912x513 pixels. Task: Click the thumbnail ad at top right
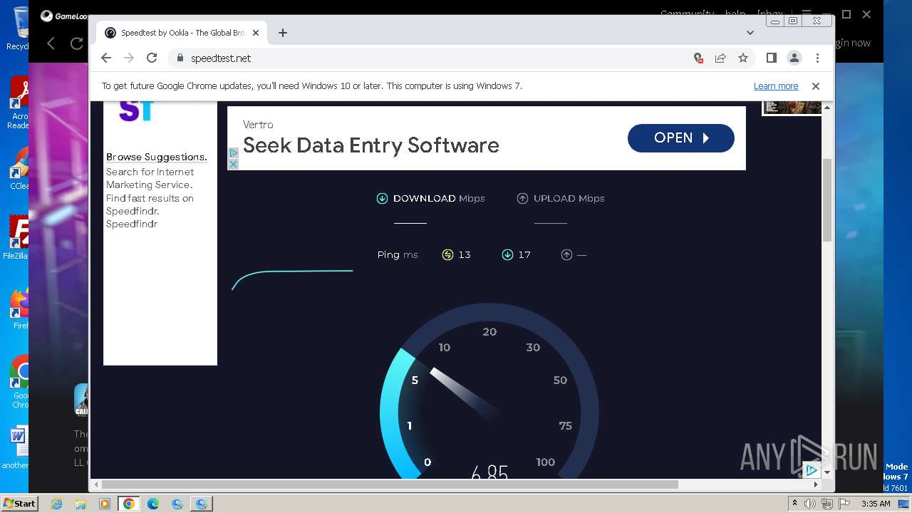click(x=792, y=108)
